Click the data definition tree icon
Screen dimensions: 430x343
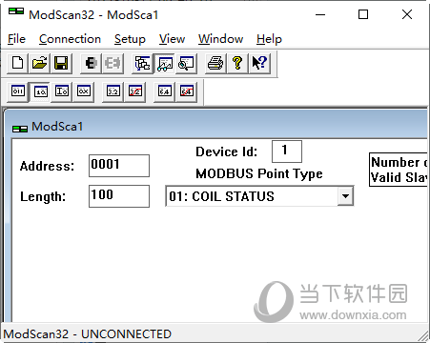142,63
